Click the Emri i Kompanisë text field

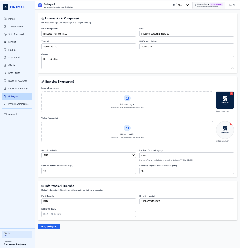tap(88, 34)
